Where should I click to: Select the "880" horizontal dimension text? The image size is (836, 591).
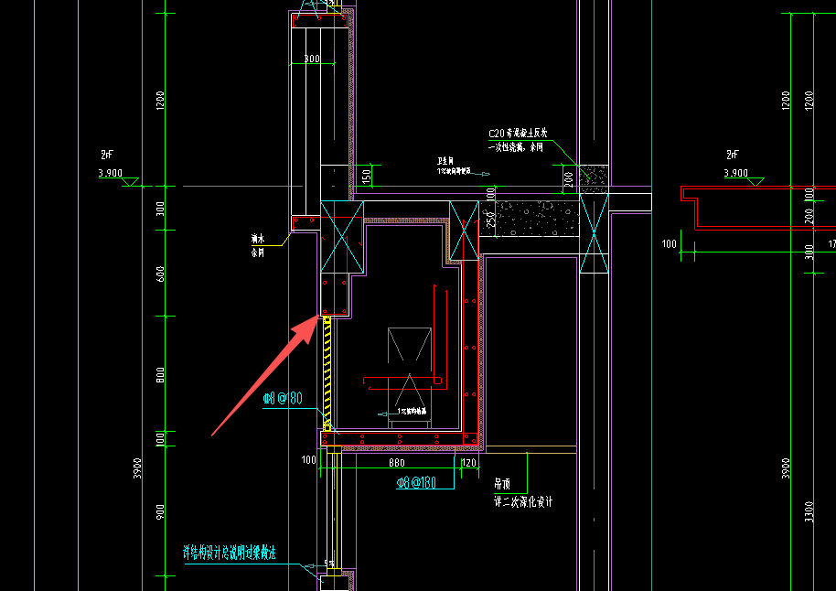click(397, 462)
